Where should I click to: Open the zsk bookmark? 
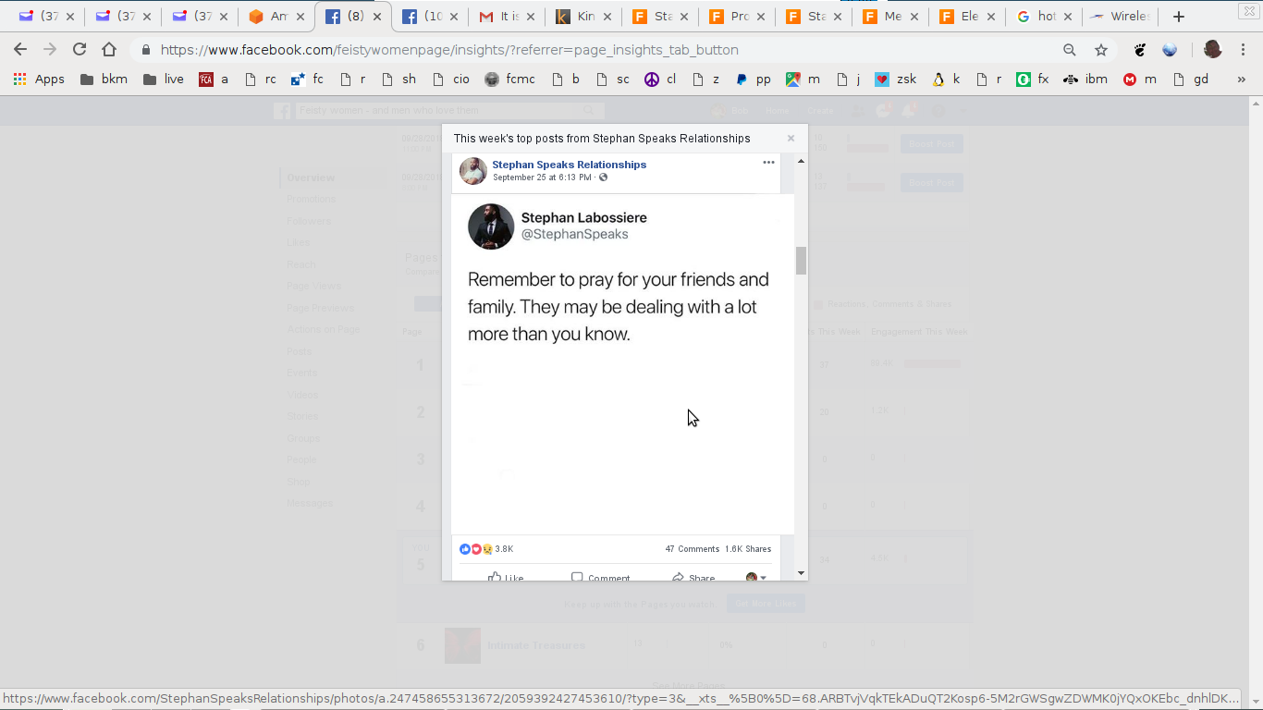click(896, 80)
